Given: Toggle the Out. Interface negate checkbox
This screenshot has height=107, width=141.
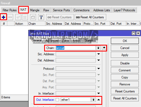Looking at the screenshot, I should [x=57, y=100].
